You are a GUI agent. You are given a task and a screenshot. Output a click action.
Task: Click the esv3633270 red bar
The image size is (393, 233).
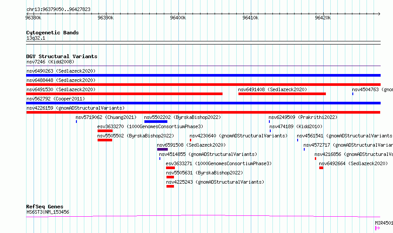tap(105, 131)
